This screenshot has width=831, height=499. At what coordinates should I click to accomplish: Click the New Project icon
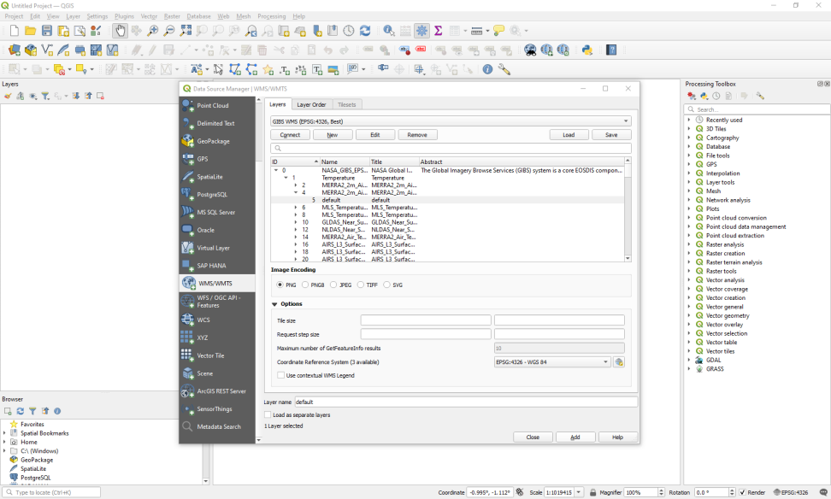click(15, 32)
